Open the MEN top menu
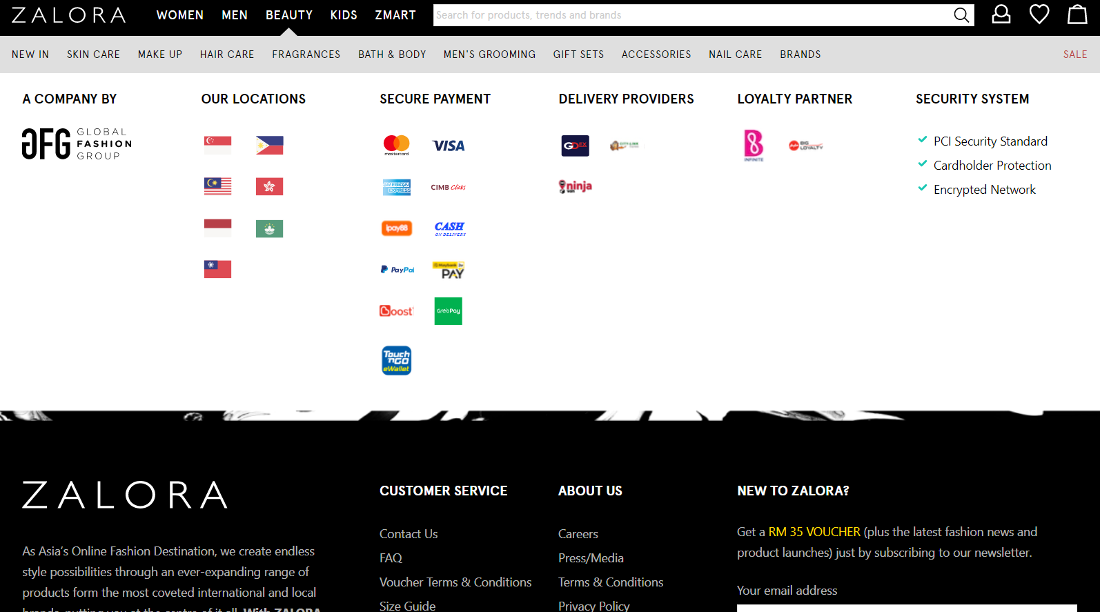 [x=235, y=15]
